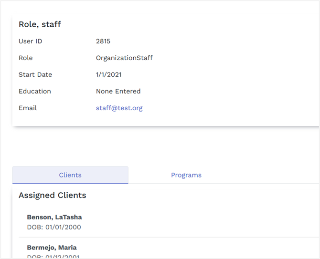Switch to the Programs tab
Image resolution: width=320 pixels, height=259 pixels.
186,175
